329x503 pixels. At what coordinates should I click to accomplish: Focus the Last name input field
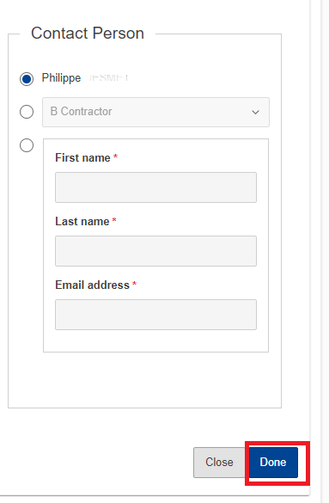coord(155,251)
